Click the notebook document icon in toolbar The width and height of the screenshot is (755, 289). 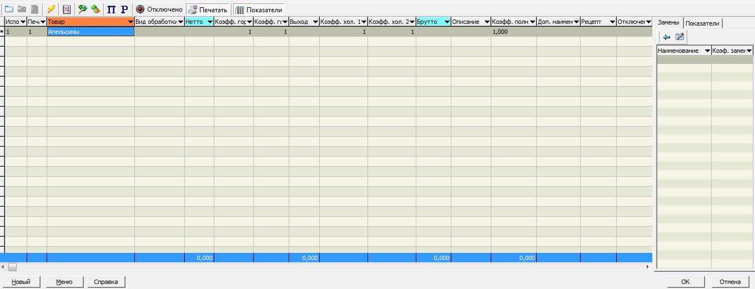[67, 9]
